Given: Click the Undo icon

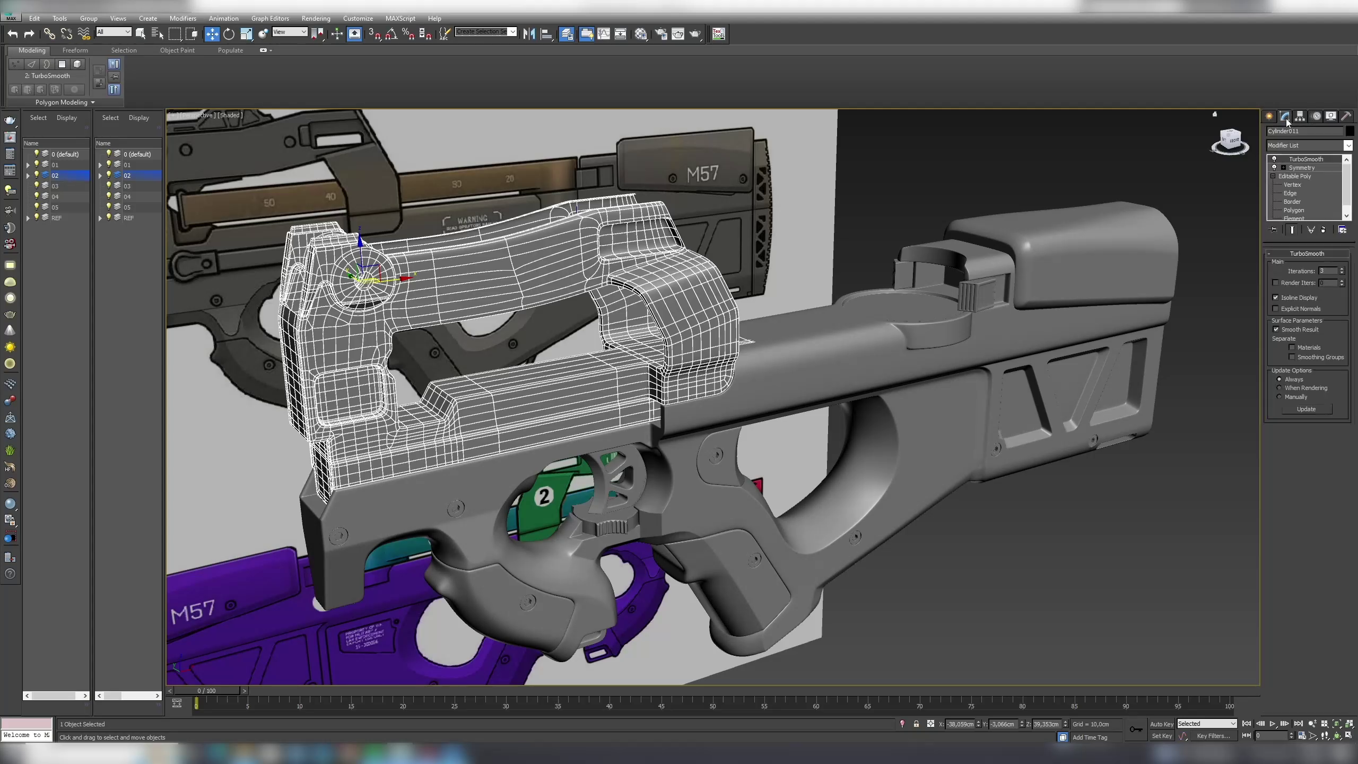Looking at the screenshot, I should point(12,33).
